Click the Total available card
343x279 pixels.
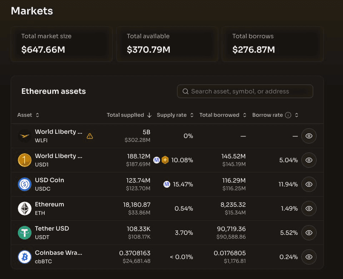tap(167, 44)
